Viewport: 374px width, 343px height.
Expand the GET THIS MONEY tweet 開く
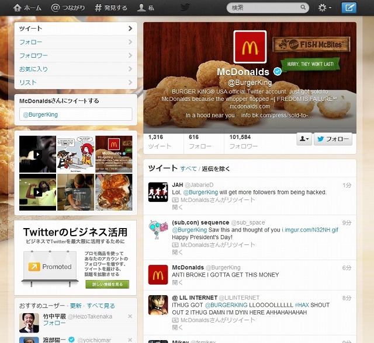tap(177, 282)
